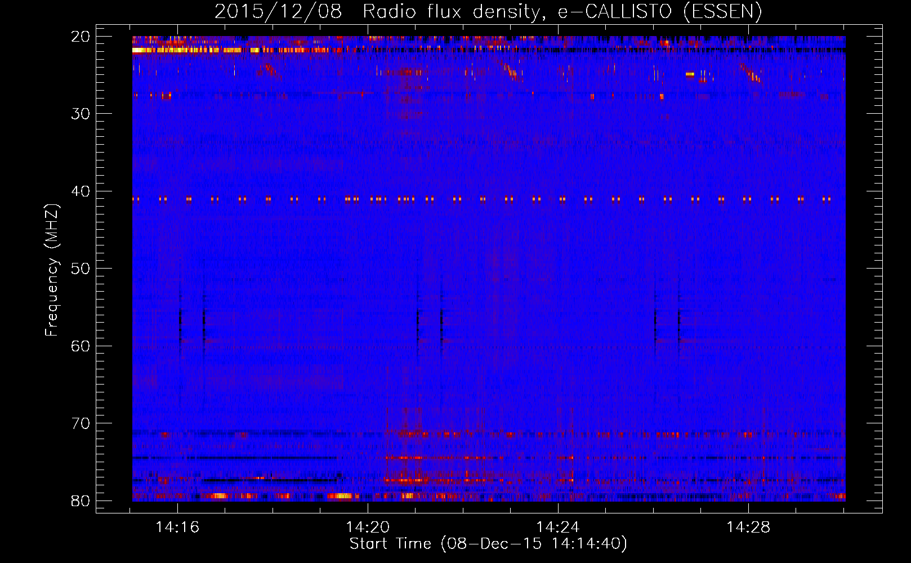Click the '80' frequency tick label
911x563 pixels.
click(81, 501)
